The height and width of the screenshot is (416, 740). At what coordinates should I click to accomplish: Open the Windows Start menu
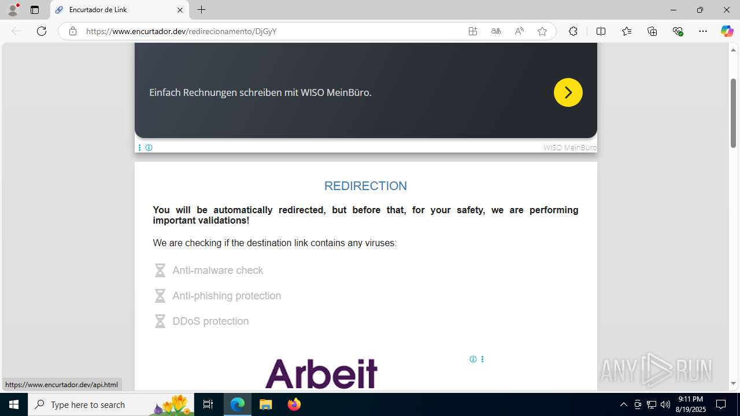pos(14,404)
